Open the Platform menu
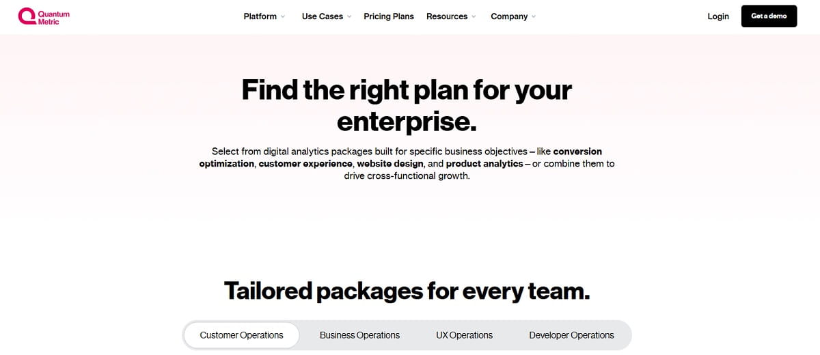The width and height of the screenshot is (820, 355). [x=260, y=16]
